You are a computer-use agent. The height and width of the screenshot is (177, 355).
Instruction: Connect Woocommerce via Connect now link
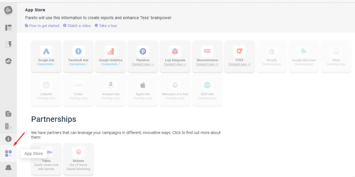tap(207, 64)
